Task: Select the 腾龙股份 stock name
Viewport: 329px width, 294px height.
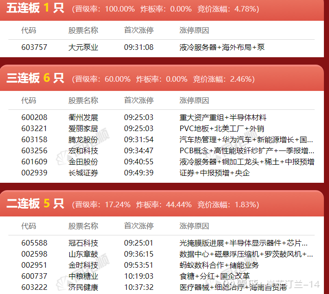Action: [x=83, y=139]
